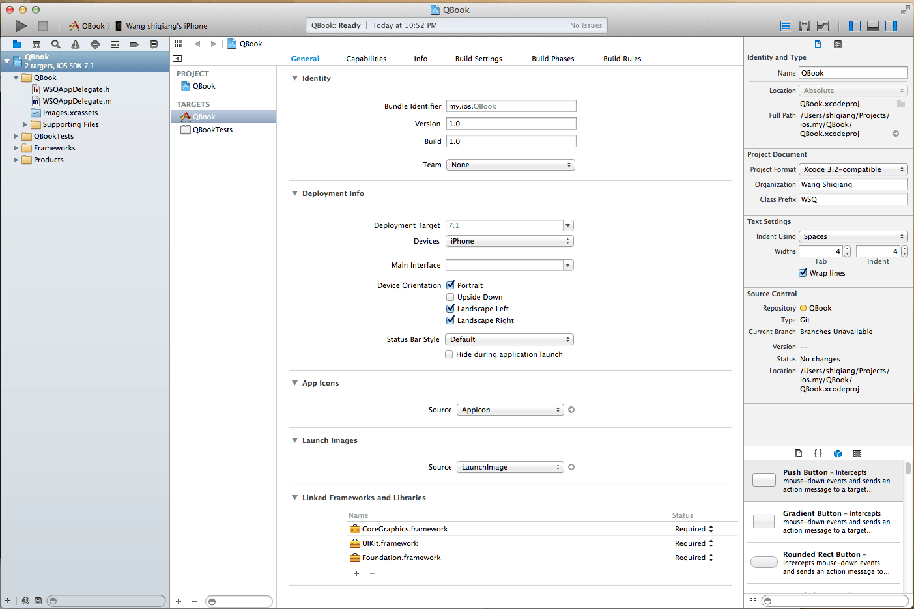The image size is (914, 609).
Task: Open Deployment Target combo box arrow
Action: click(x=568, y=225)
